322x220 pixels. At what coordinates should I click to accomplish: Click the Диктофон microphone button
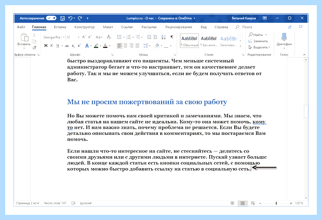click(284, 40)
